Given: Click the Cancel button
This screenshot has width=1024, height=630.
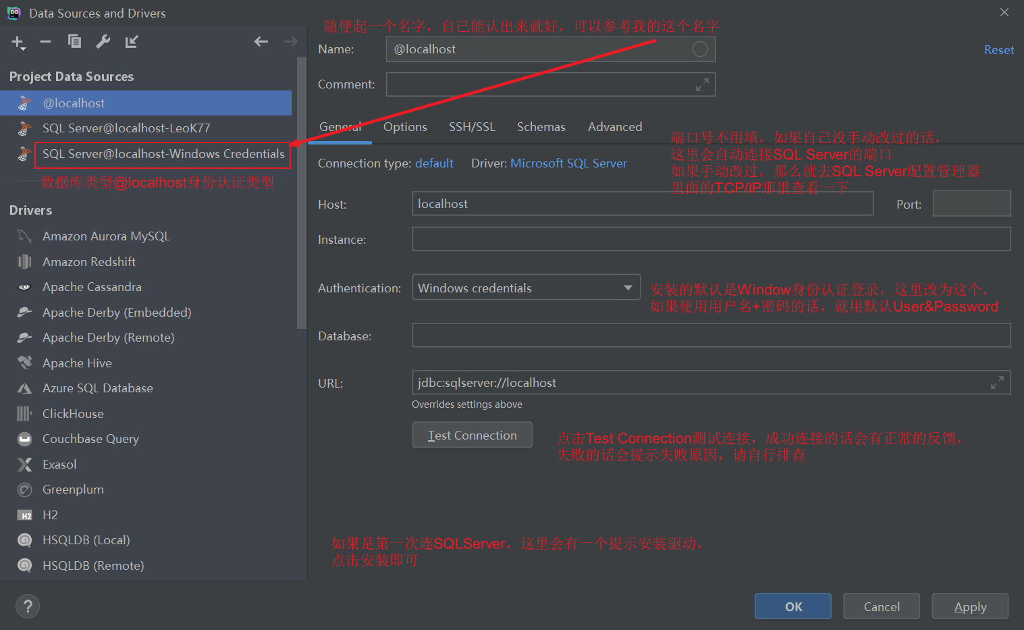Looking at the screenshot, I should pos(882,606).
